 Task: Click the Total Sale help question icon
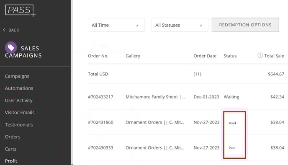tap(260, 55)
